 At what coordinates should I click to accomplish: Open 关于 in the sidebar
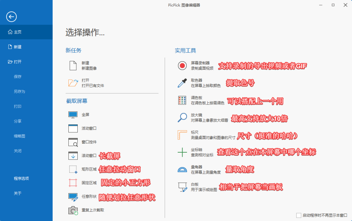(18, 193)
